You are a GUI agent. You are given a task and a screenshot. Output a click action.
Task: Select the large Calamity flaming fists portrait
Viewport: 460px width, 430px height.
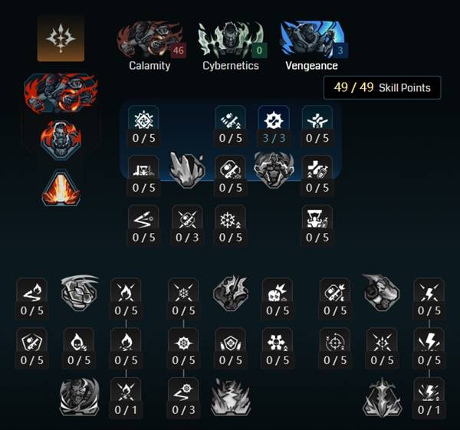[x=61, y=94]
